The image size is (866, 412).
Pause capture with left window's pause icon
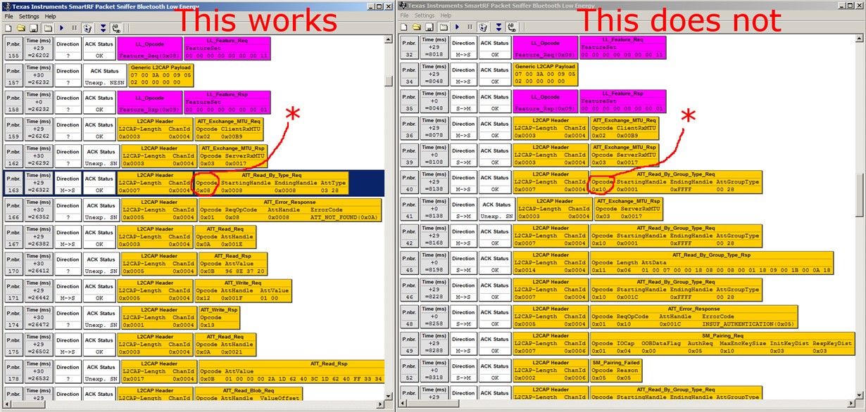[x=74, y=27]
